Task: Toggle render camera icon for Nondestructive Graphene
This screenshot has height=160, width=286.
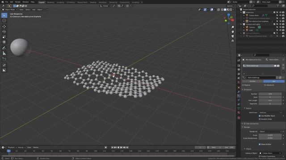Action: click(283, 21)
